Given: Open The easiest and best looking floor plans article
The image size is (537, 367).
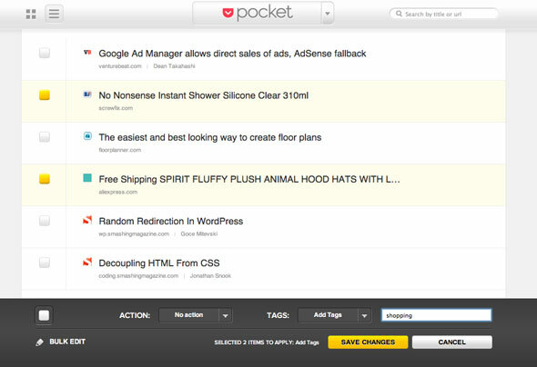Looking at the screenshot, I should [210, 137].
